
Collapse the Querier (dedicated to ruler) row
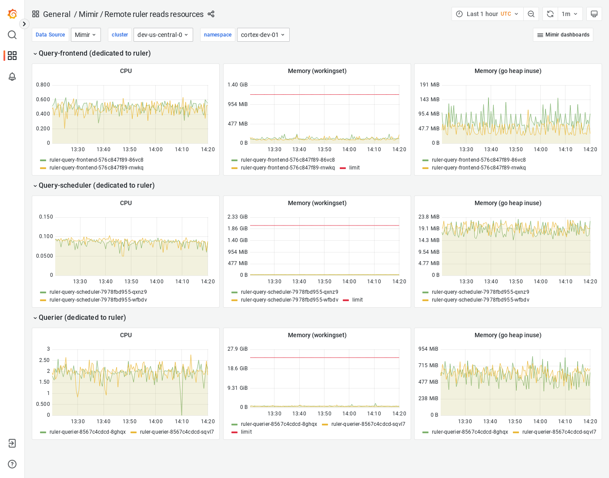coord(82,318)
